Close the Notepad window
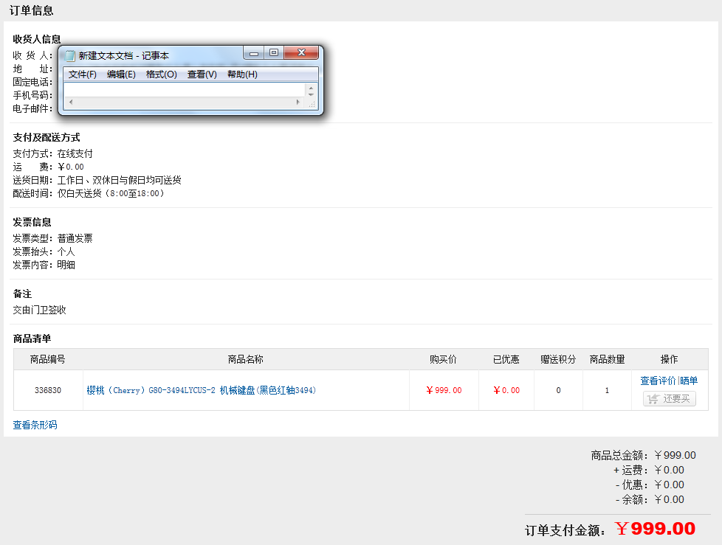 pyautogui.click(x=302, y=52)
